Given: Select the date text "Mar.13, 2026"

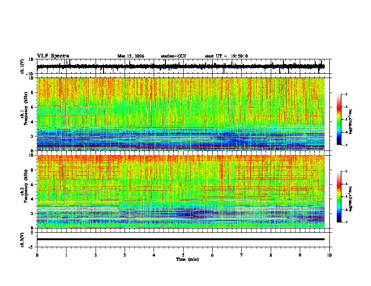Looking at the screenshot, I should pos(131,56).
